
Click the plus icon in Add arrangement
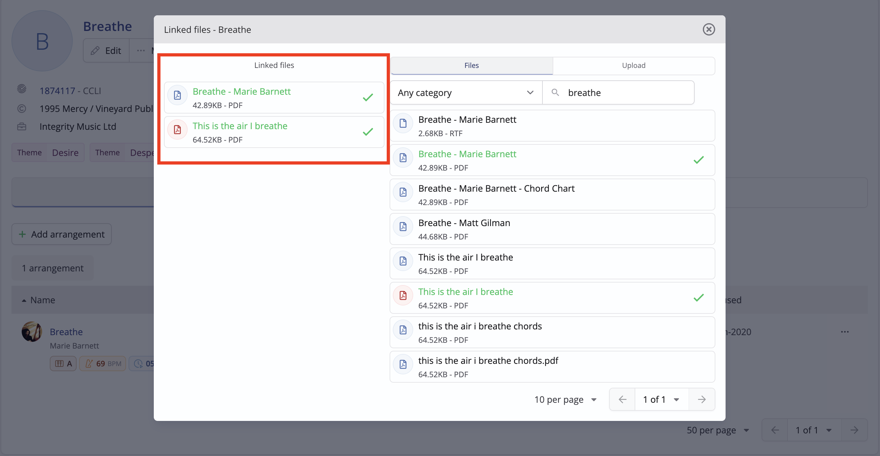pos(22,234)
